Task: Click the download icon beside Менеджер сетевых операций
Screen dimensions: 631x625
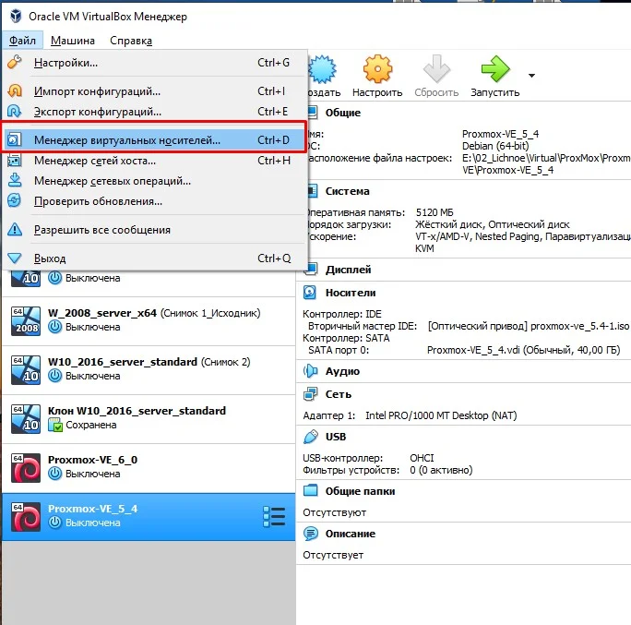Action: 15,180
